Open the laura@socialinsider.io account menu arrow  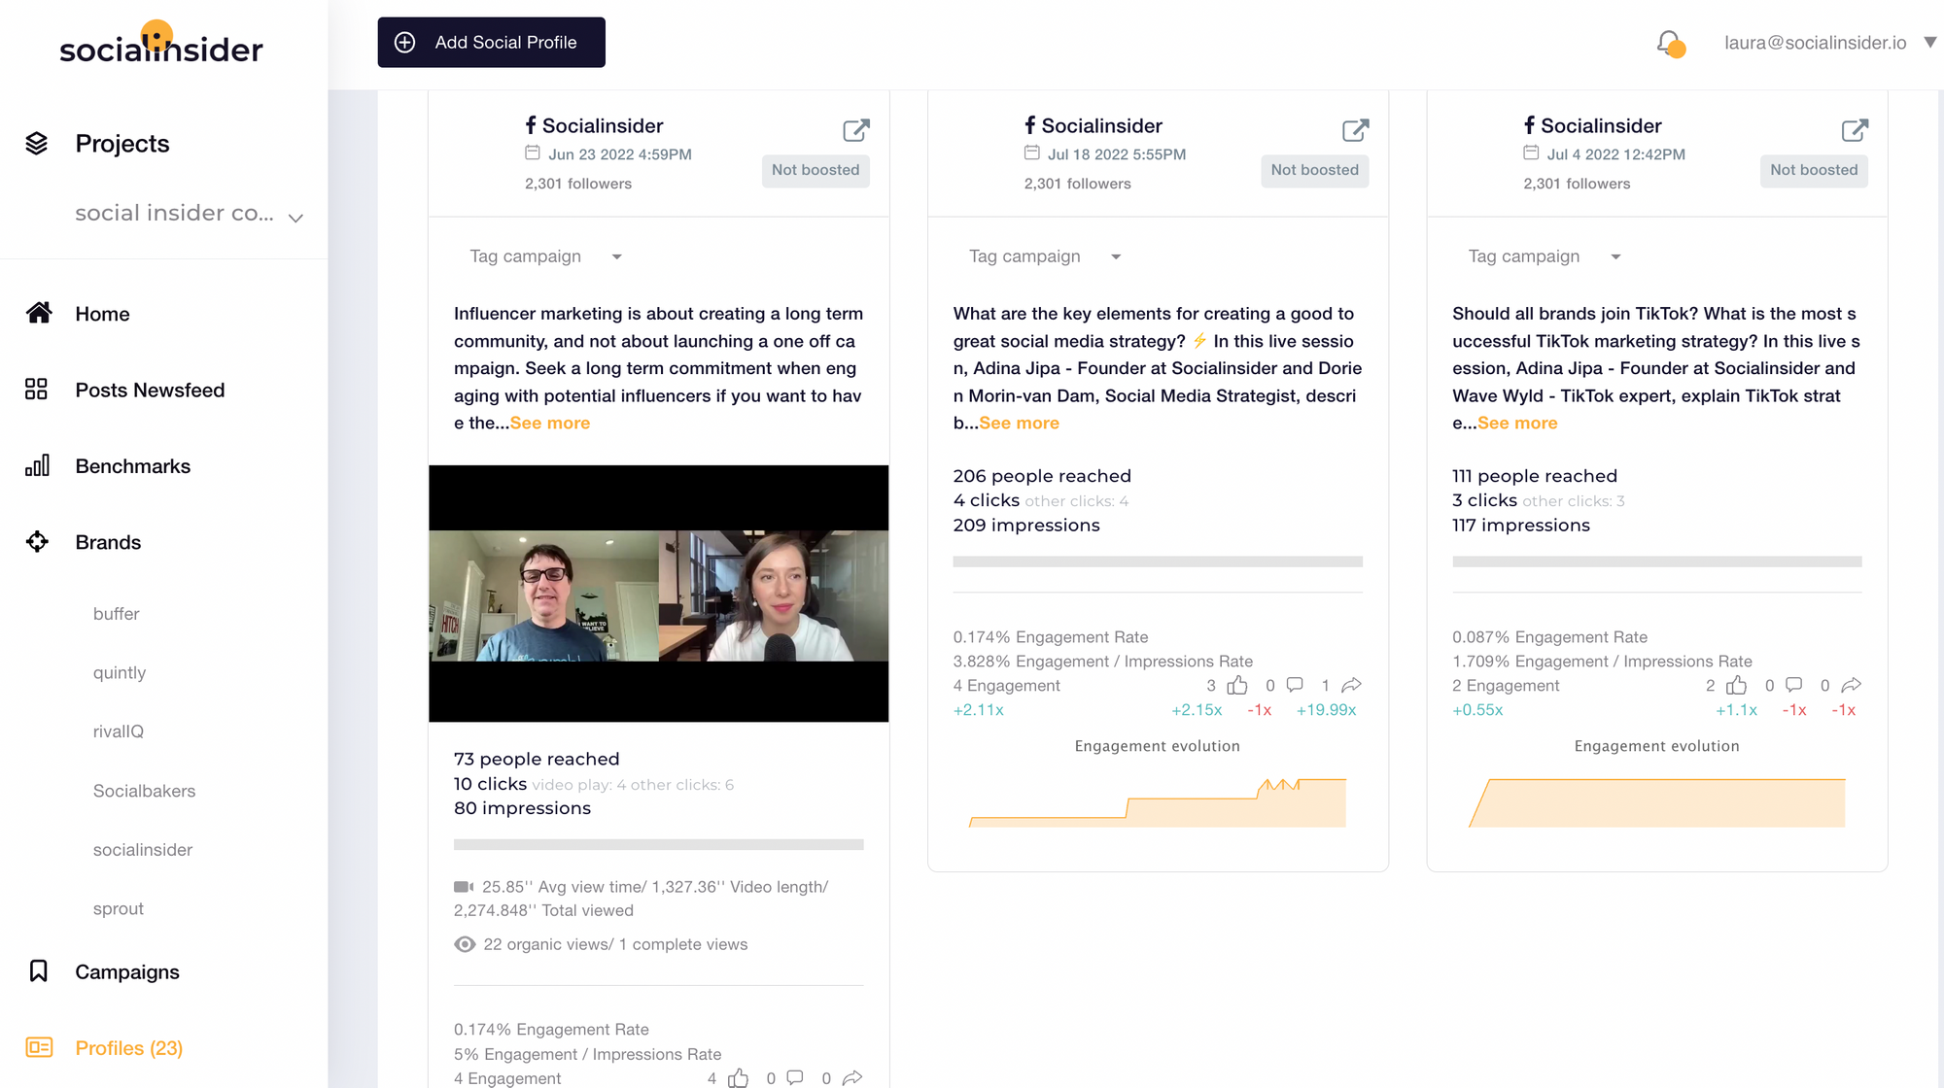[1930, 43]
